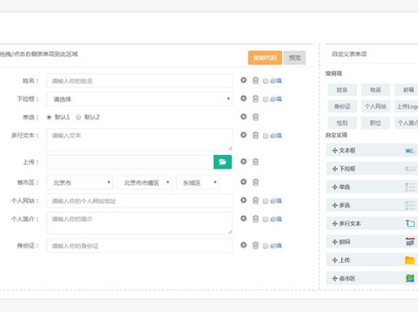Delete the 个人简介 row via trash icon
The height and width of the screenshot is (312, 418).
coord(255,218)
